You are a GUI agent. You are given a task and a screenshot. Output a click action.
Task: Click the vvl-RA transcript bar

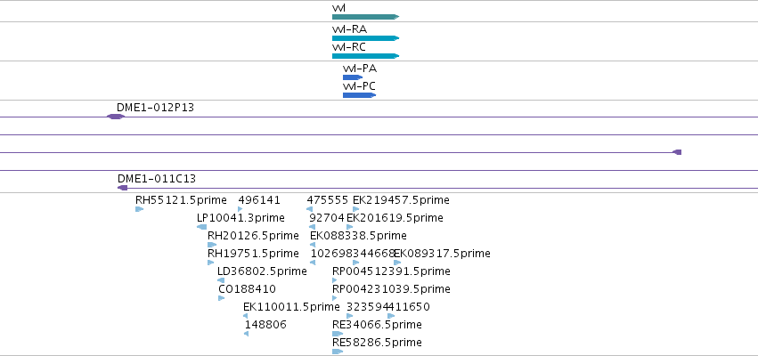click(x=365, y=38)
